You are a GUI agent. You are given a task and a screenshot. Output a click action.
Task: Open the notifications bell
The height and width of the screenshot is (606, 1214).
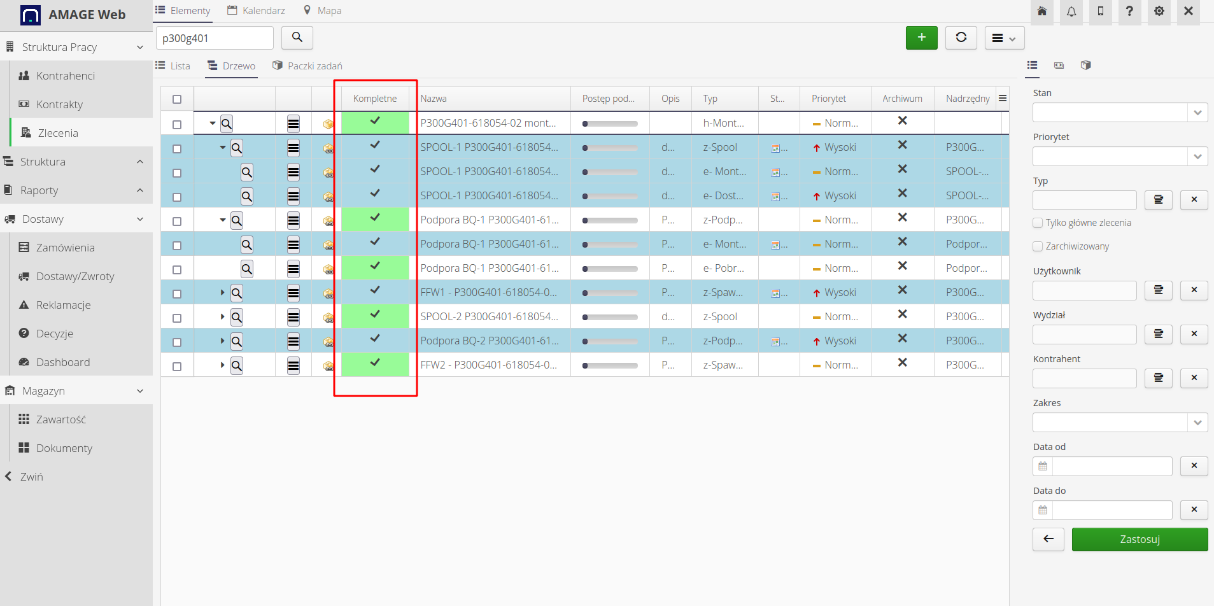pos(1071,12)
